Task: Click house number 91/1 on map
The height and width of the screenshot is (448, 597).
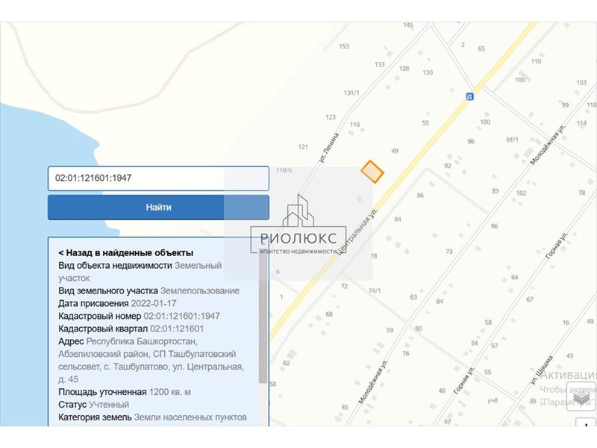Action: (512, 140)
